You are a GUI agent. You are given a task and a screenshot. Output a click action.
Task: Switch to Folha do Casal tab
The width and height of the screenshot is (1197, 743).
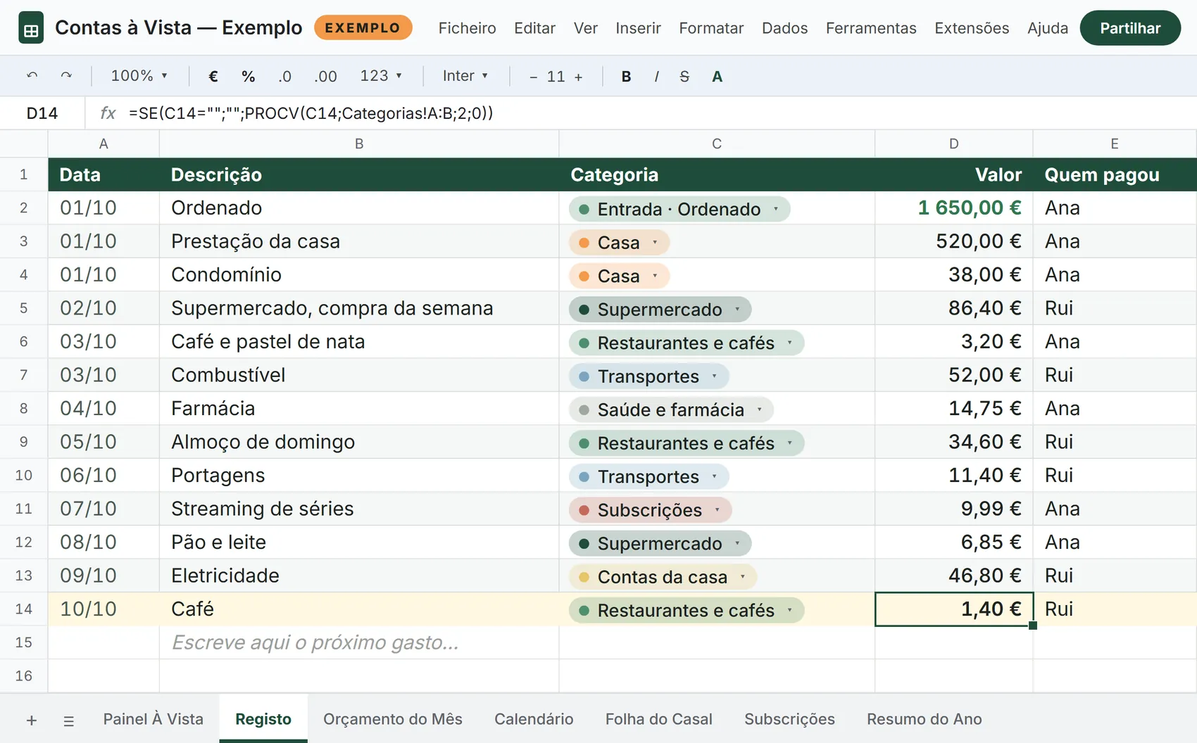(659, 719)
